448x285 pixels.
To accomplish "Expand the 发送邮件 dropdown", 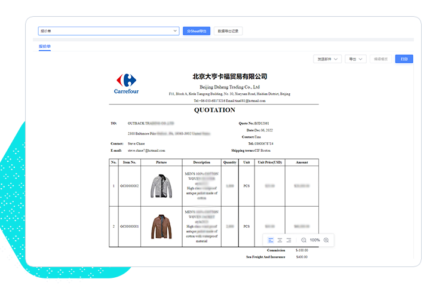I will pos(328,59).
